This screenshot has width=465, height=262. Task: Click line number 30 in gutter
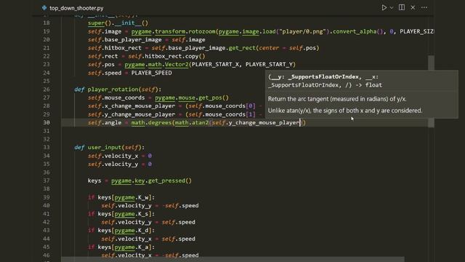click(46, 122)
